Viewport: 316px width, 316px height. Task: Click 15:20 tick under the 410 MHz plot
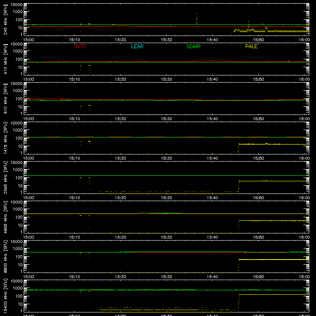(x=120, y=79)
